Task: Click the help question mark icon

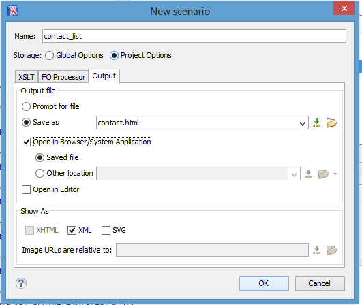Action: tap(21, 283)
